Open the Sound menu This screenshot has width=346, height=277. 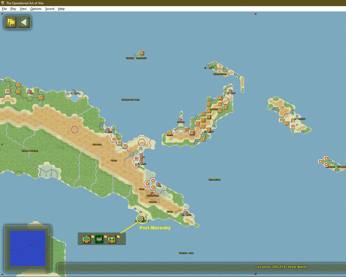click(50, 9)
